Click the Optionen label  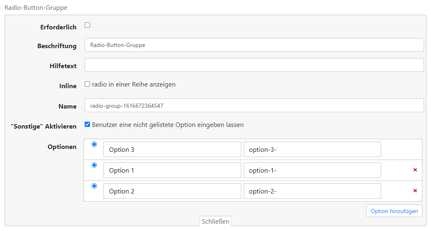tap(62, 147)
